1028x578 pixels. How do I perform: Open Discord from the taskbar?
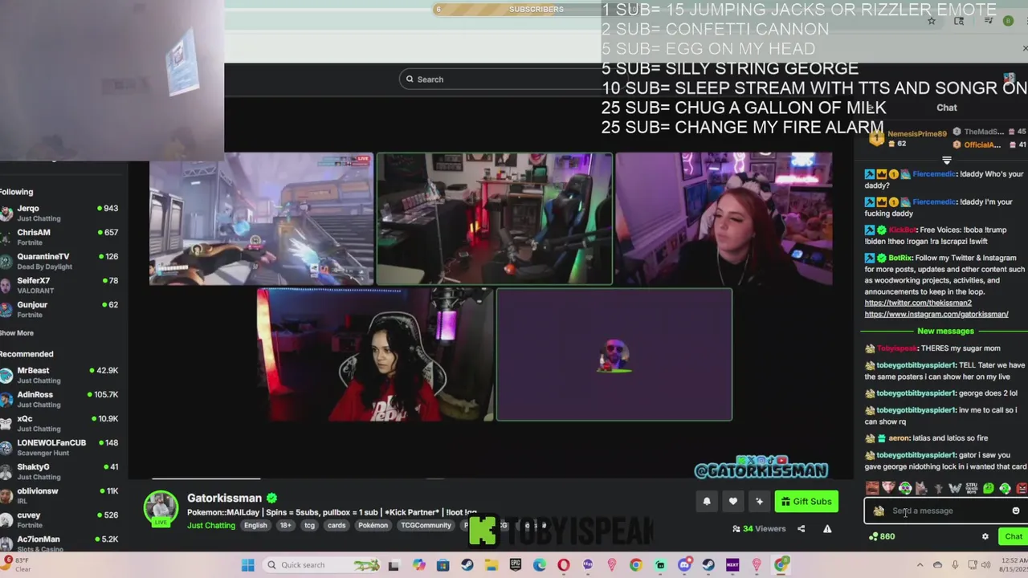click(x=684, y=565)
